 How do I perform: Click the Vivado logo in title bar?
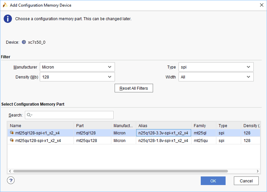(5, 5)
